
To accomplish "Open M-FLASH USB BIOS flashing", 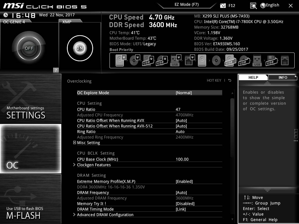I will [30, 199].
